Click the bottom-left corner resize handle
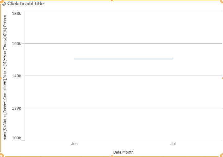This screenshot has width=223, height=157. coord(1,155)
